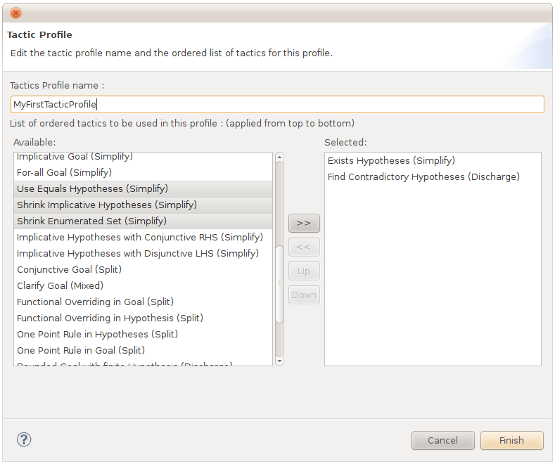Click the help question mark icon
Image resolution: width=555 pixels, height=464 pixels.
coord(24,439)
